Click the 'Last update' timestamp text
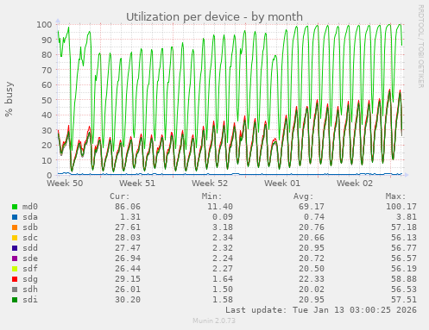 tap(321, 310)
